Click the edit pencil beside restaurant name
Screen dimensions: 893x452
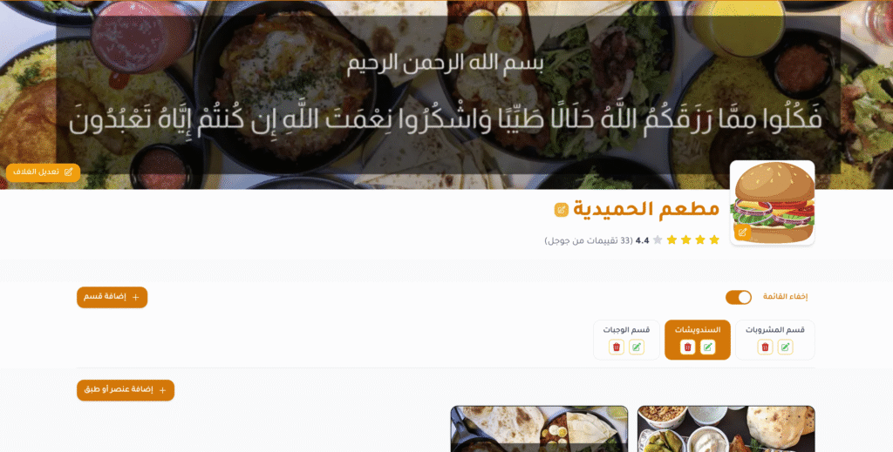click(561, 210)
